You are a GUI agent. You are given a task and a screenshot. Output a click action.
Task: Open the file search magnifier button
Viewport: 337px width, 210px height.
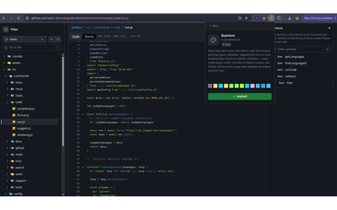58,39
